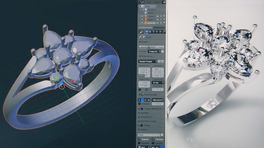Uncheck the Overwrite option
Screen dimensions: 264x148
[x=139, y=139]
